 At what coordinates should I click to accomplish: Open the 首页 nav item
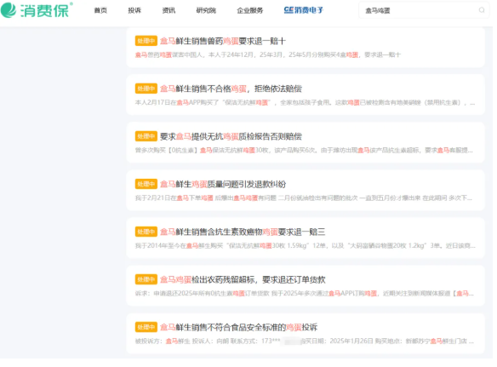click(x=100, y=10)
